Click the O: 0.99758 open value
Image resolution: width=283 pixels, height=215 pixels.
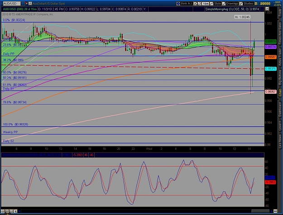(72, 9)
